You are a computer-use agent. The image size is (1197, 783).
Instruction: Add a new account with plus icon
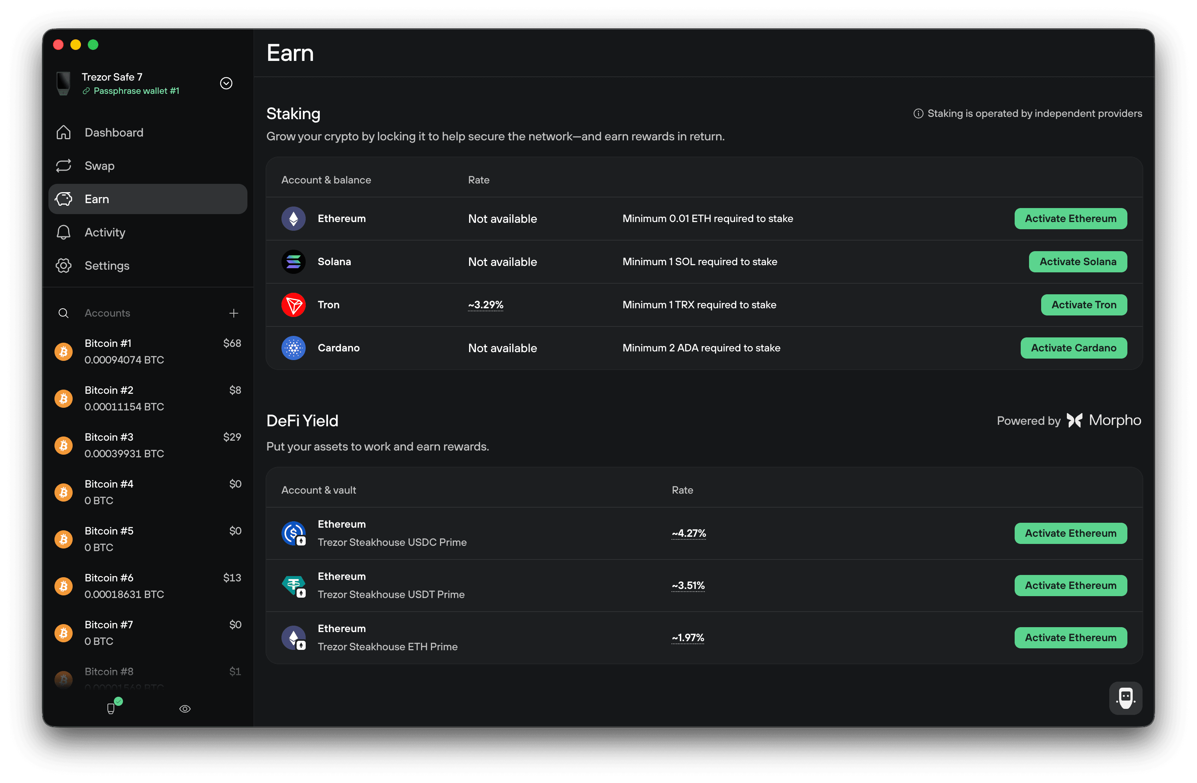[x=234, y=313]
